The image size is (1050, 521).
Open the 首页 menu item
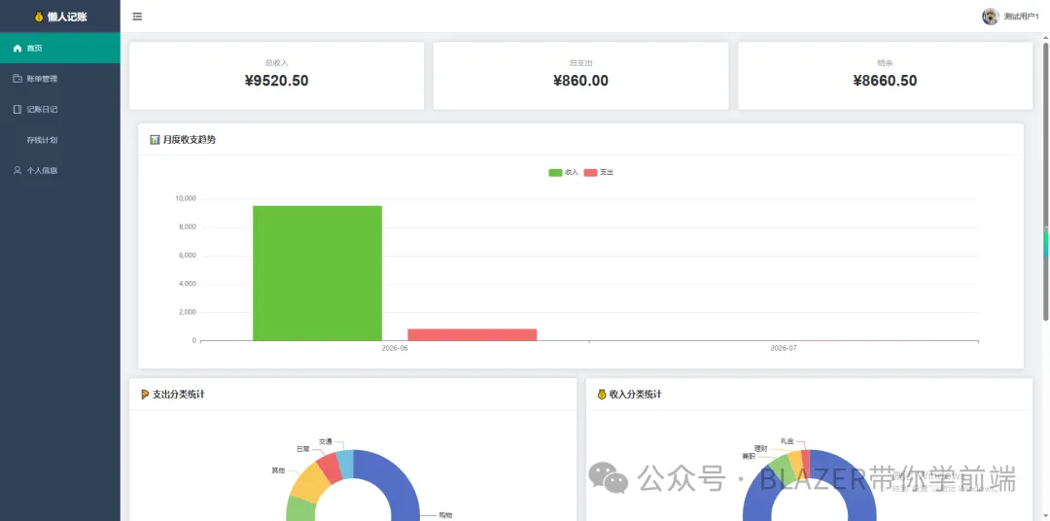(x=60, y=49)
